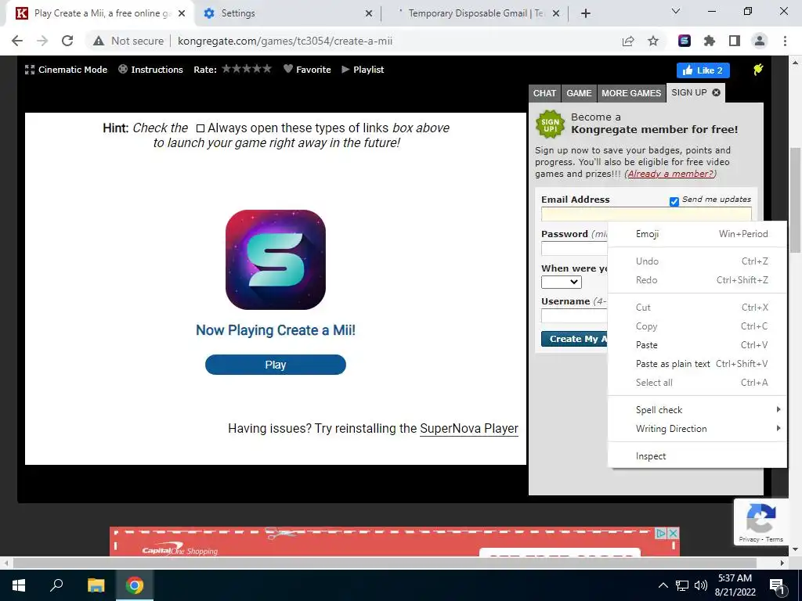
Task: Click the green SIGN UP badge icon
Action: (x=551, y=124)
